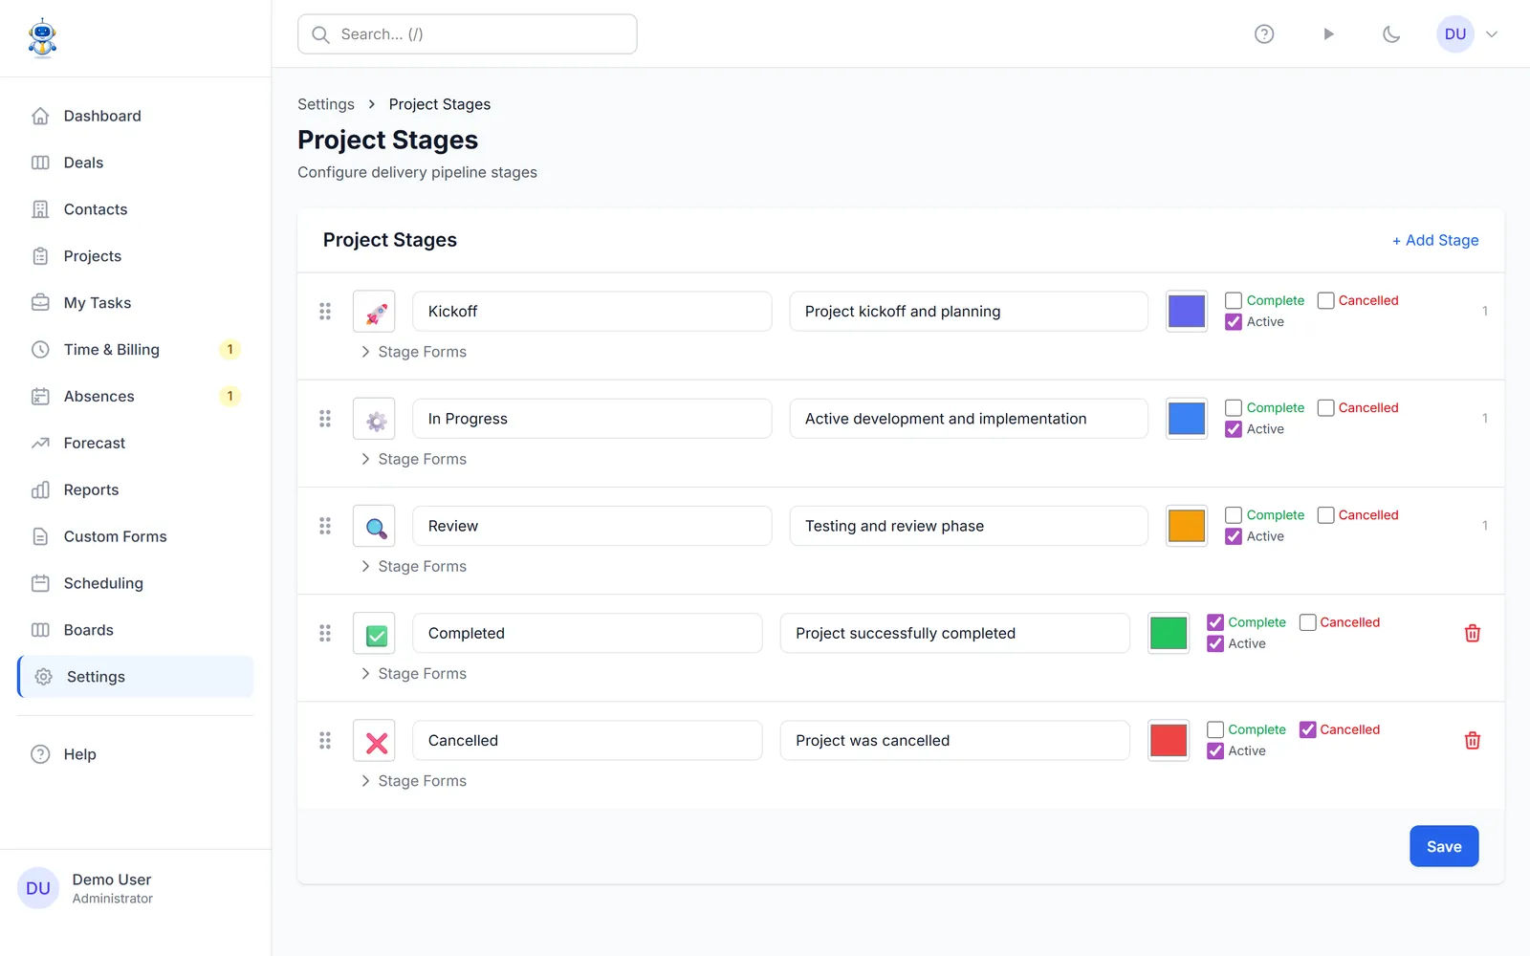
Task: Grab the Completed row drag handle
Action: click(325, 633)
